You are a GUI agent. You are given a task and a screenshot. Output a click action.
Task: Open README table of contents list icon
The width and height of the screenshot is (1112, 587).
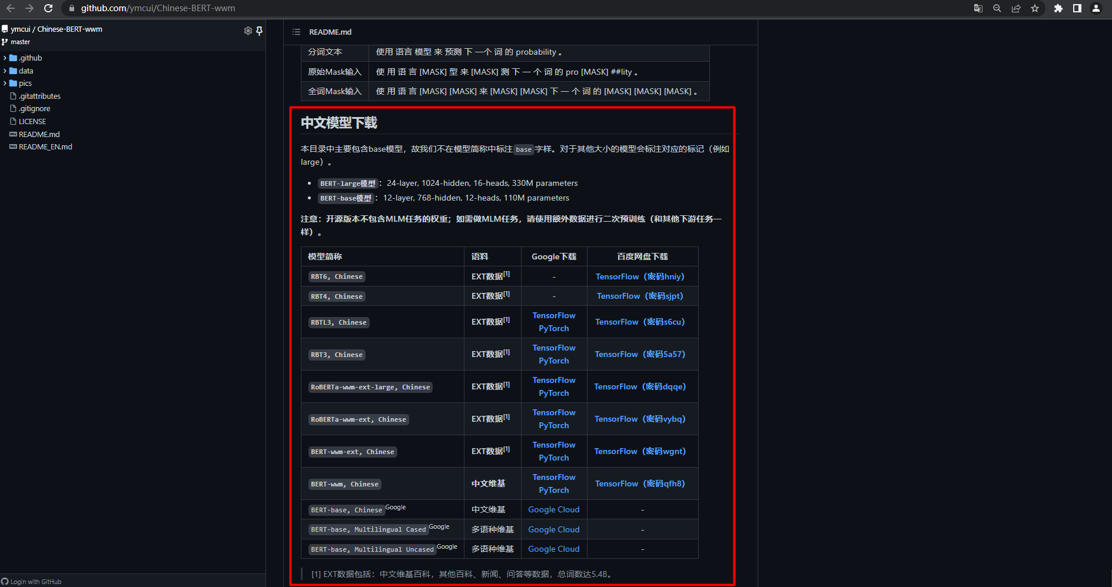(x=296, y=32)
